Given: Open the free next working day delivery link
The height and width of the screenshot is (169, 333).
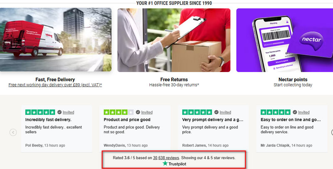Looking at the screenshot, I should [55, 85].
